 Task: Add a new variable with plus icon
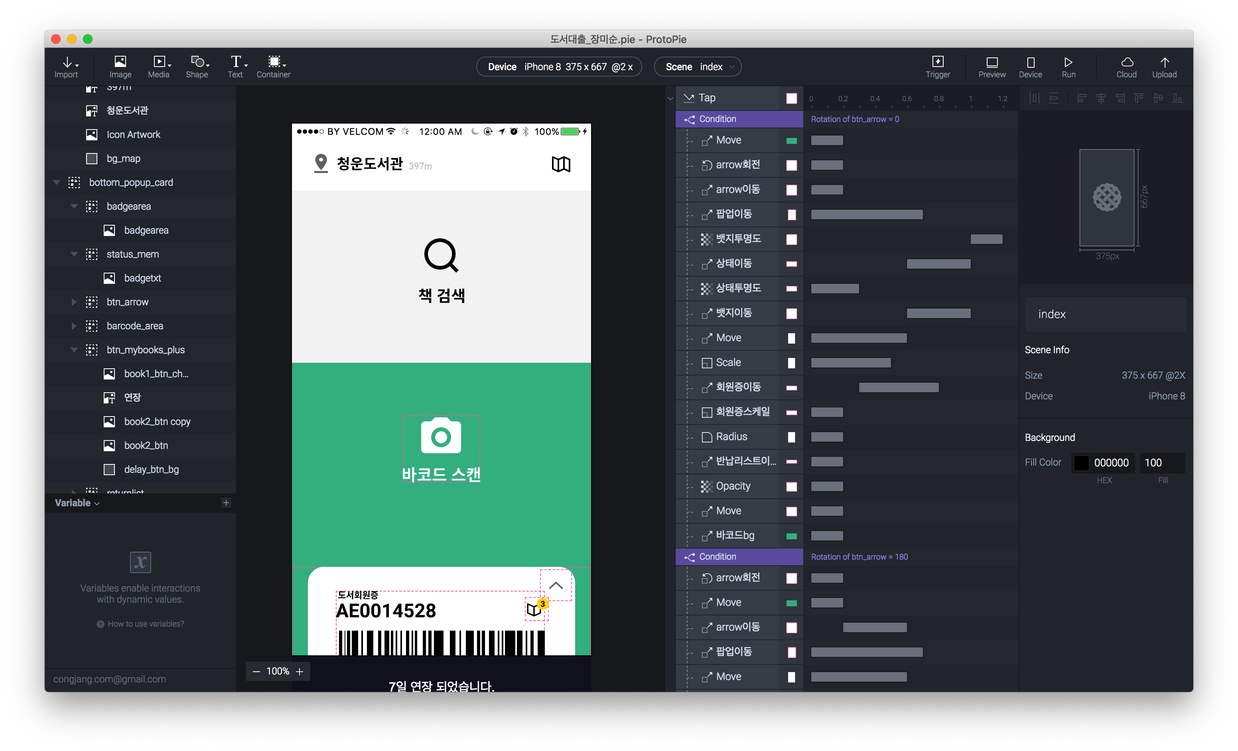click(x=226, y=503)
